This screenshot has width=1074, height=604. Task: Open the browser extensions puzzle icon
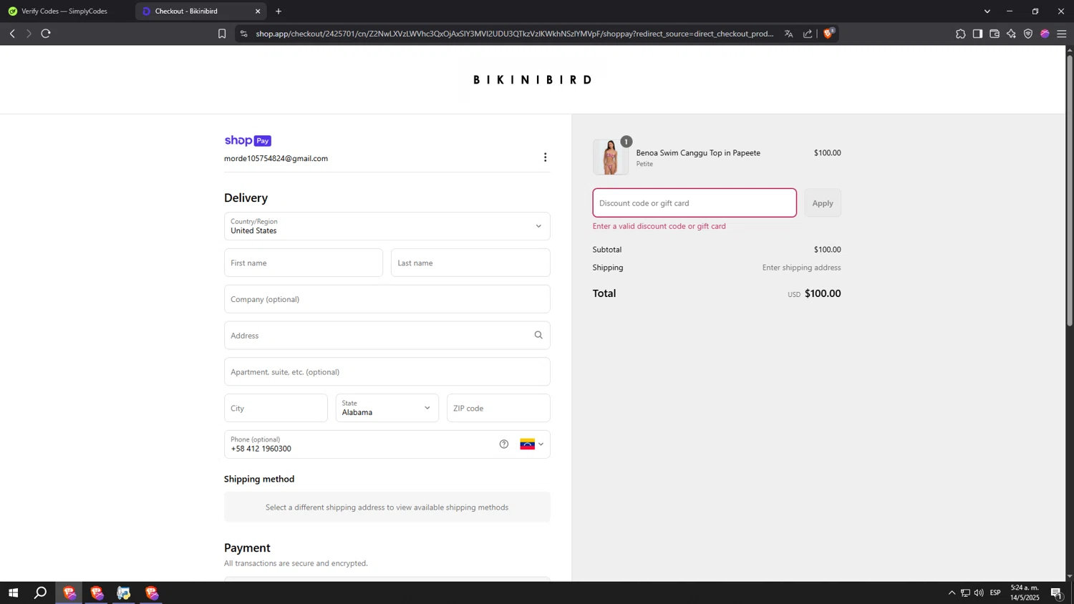click(960, 34)
